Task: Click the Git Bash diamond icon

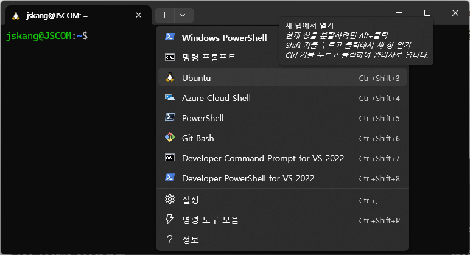Action: 170,138
